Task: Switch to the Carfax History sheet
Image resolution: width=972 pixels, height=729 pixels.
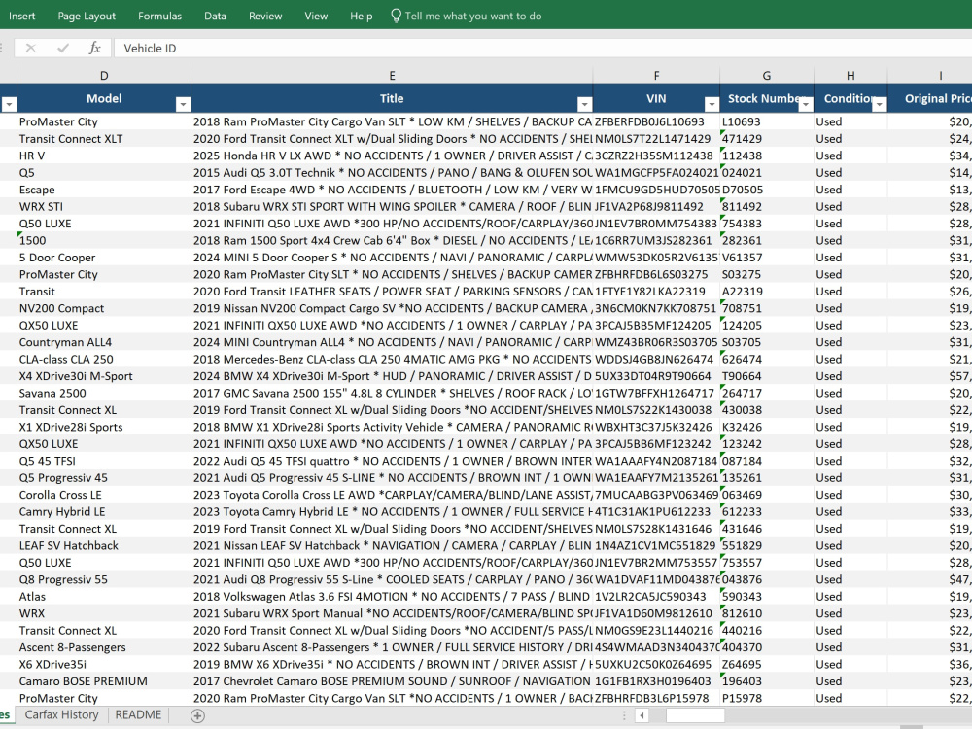Action: click(61, 714)
